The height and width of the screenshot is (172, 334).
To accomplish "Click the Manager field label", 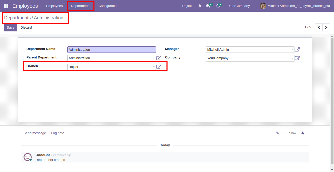I will (172, 49).
